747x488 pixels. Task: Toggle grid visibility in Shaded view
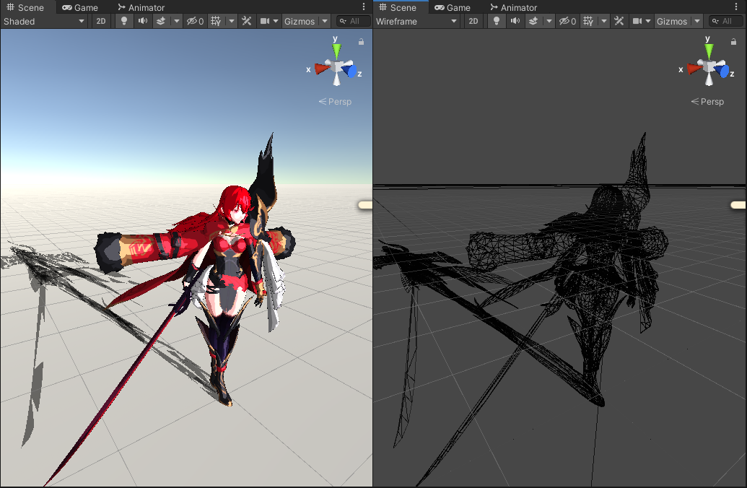[216, 21]
